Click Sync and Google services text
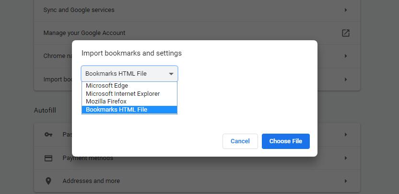The image size is (399, 194). (79, 10)
